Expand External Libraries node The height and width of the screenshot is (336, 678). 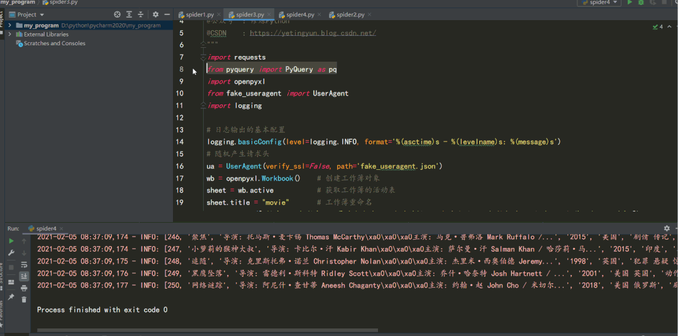(9, 34)
